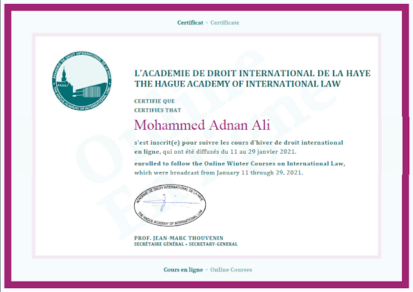Click the 'Certificate' header word
The height and width of the screenshot is (292, 413).
tap(225, 23)
